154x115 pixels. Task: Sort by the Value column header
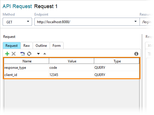[71, 61]
